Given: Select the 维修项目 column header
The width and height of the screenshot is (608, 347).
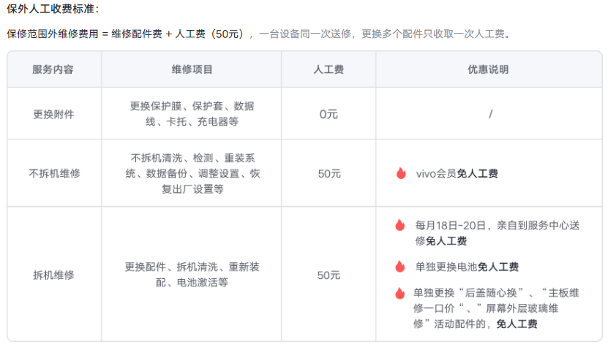Looking at the screenshot, I should (192, 69).
